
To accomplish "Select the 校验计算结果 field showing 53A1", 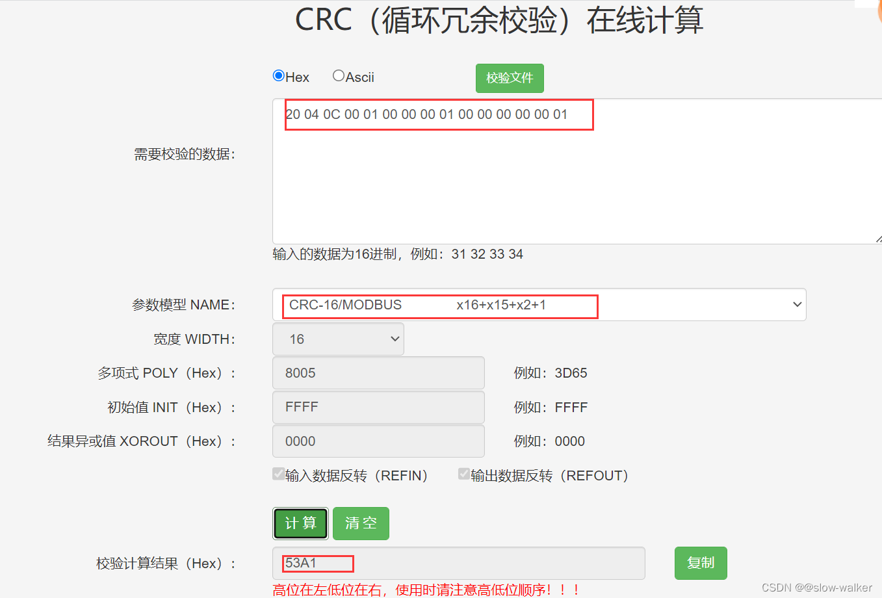I will pos(455,563).
